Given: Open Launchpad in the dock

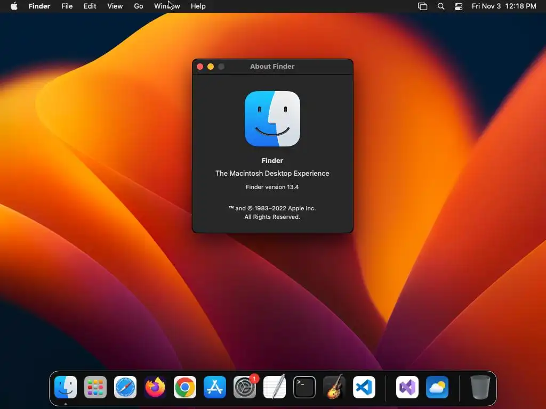Looking at the screenshot, I should (95, 387).
